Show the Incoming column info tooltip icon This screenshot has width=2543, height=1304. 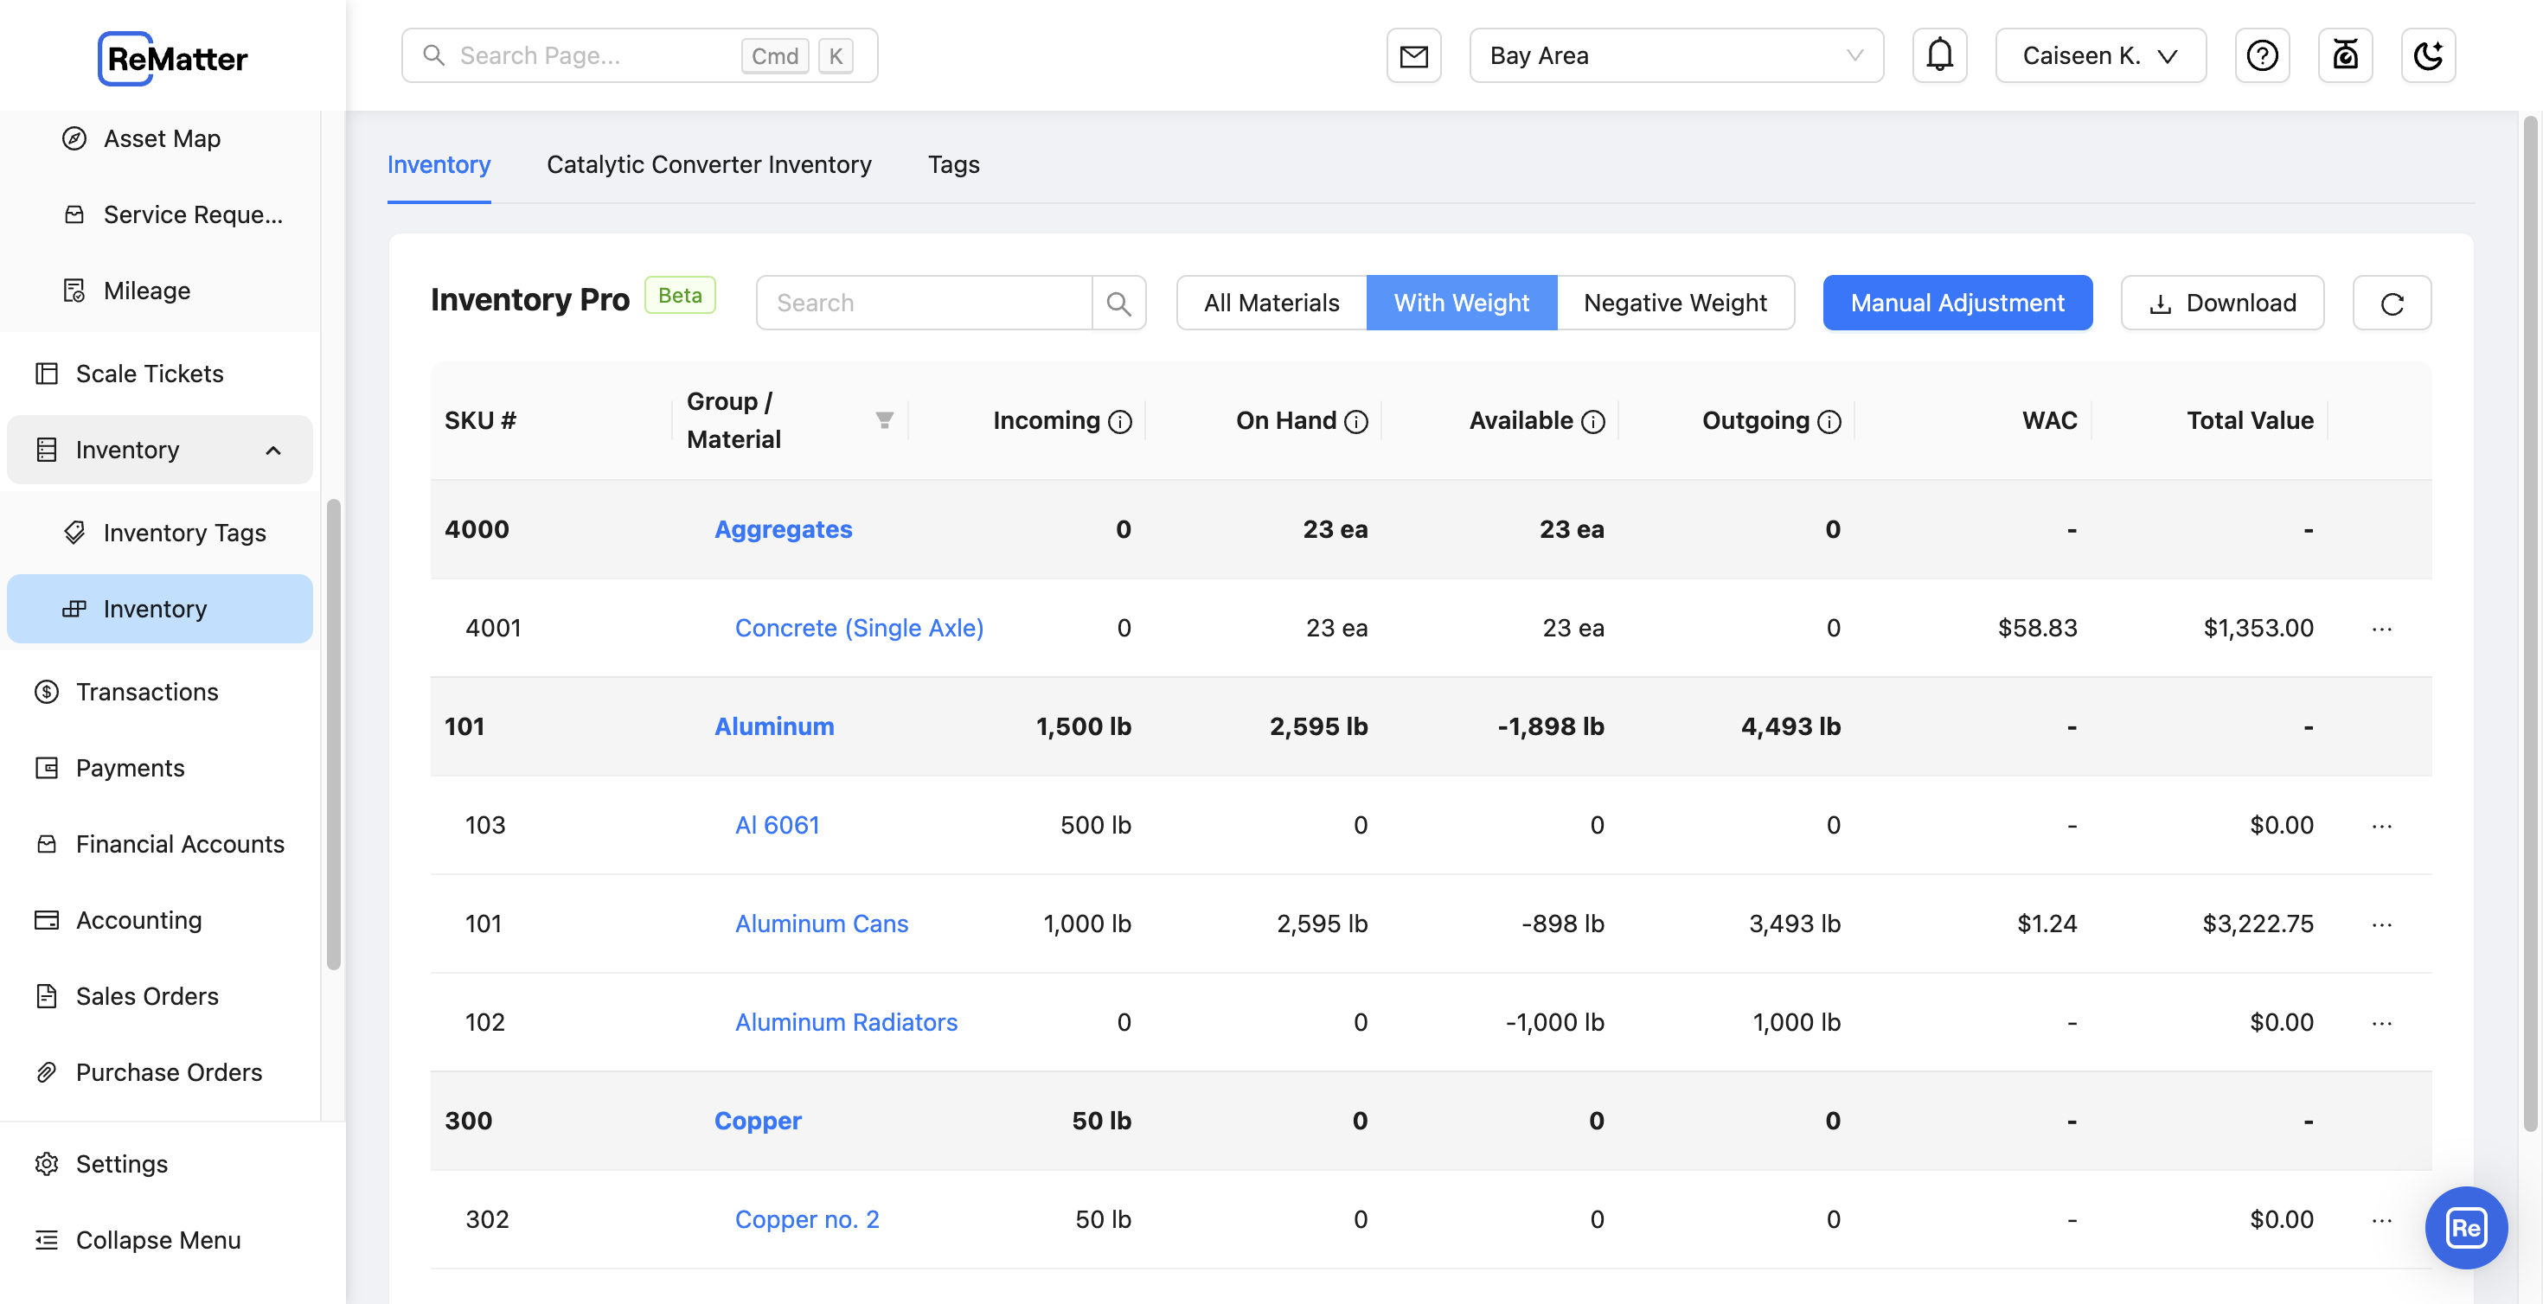point(1119,421)
